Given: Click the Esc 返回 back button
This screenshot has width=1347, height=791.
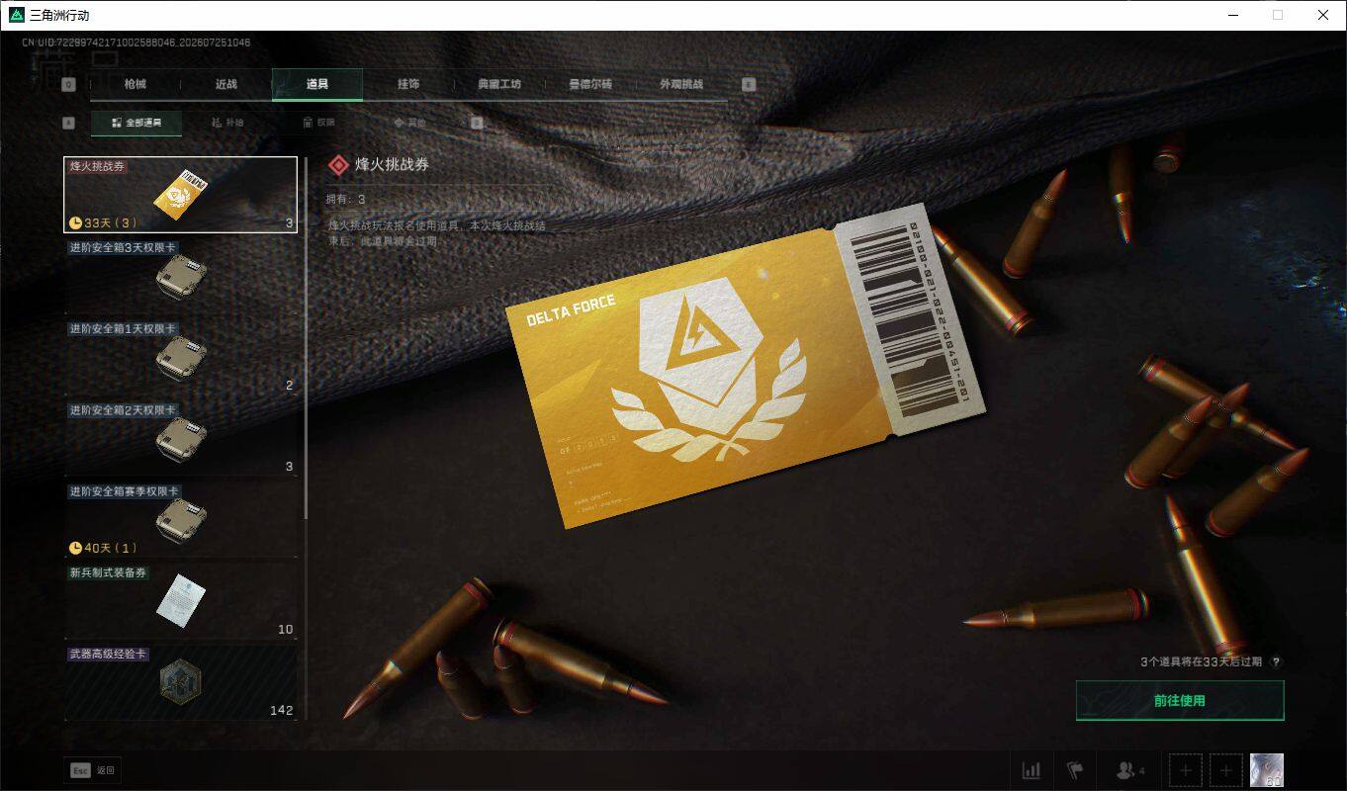Looking at the screenshot, I should pos(93,770).
